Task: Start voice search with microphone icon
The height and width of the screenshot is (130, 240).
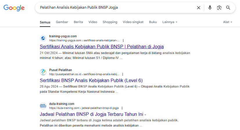Action: tap(210, 8)
